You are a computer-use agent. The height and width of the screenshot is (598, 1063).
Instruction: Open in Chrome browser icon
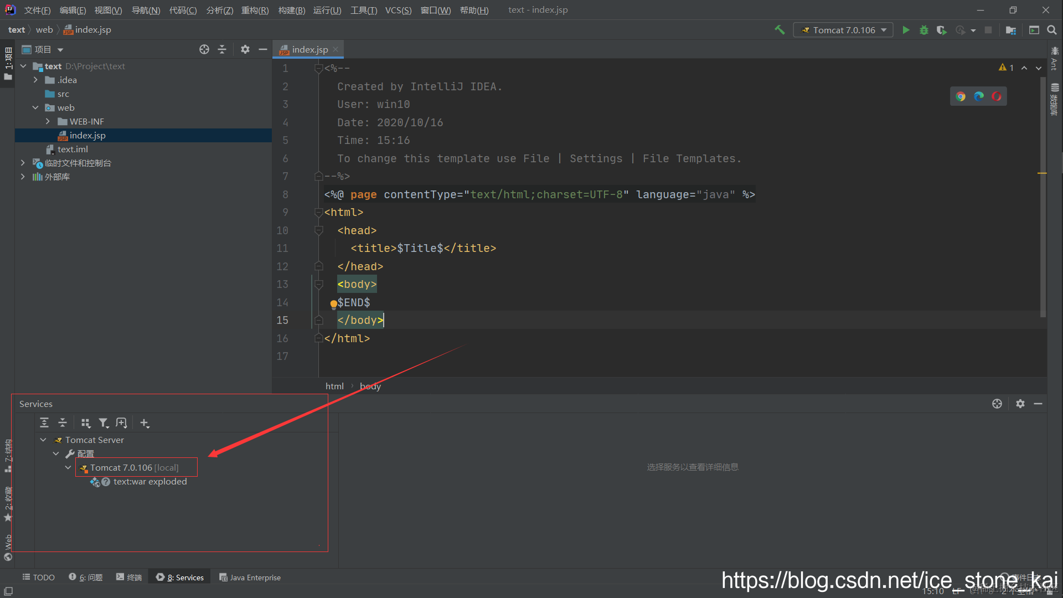click(x=961, y=96)
